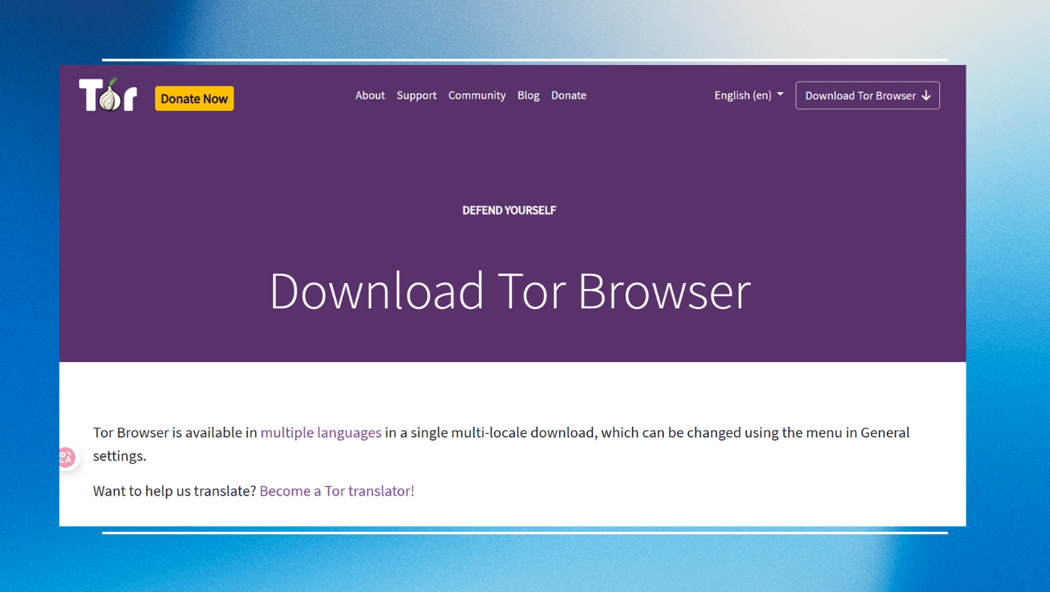
Task: Click the translation help sentence text
Action: (x=175, y=490)
